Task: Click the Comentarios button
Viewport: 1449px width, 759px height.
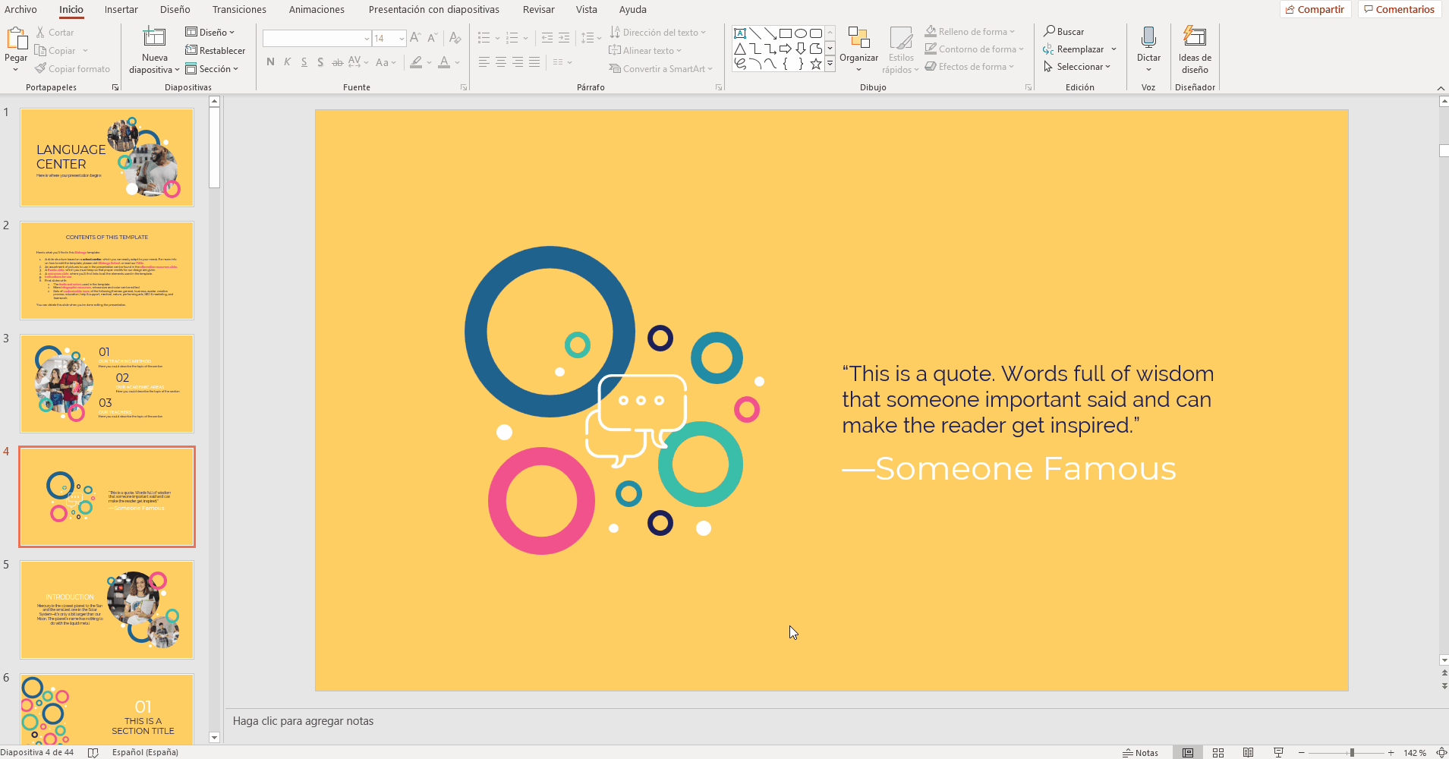Action: point(1399,9)
